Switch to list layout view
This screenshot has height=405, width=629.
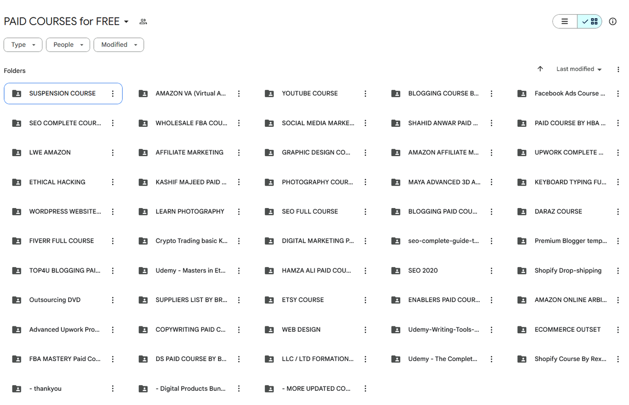tap(565, 21)
